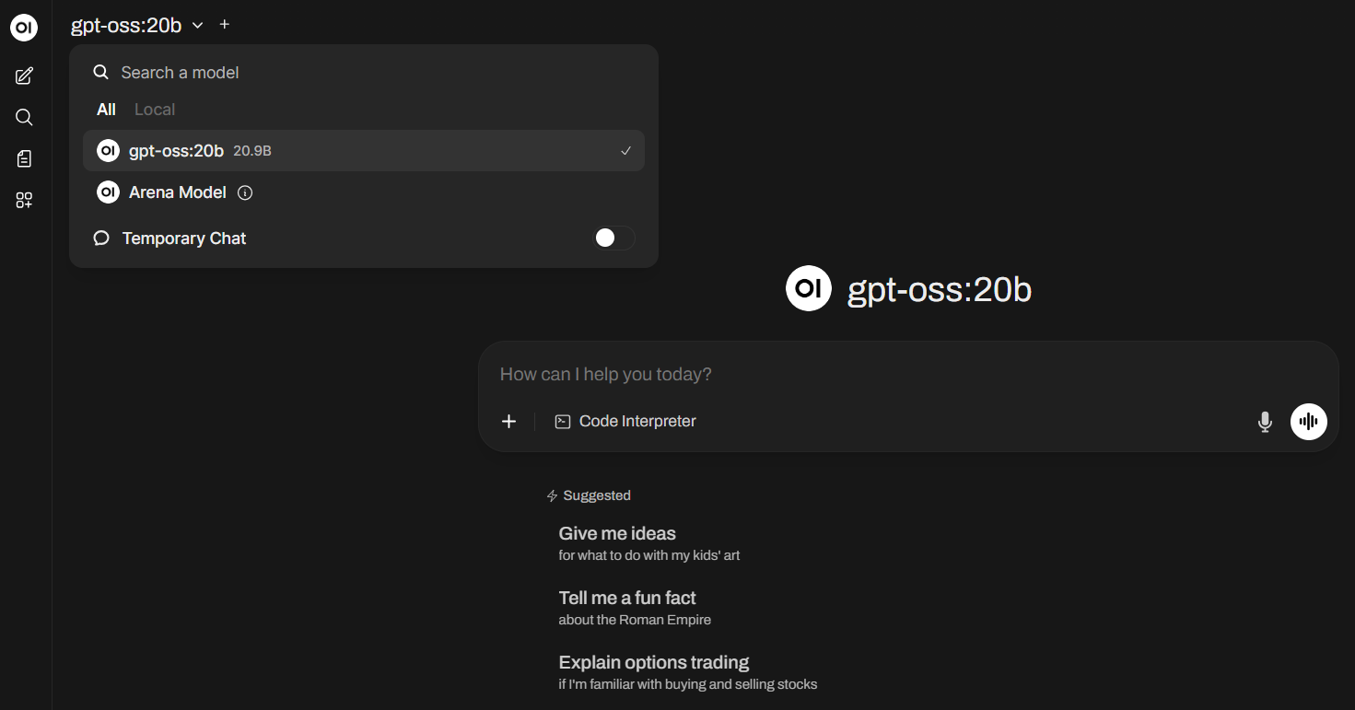Choose Arena Model from the list
Viewport: 1355px width, 710px height.
[178, 193]
